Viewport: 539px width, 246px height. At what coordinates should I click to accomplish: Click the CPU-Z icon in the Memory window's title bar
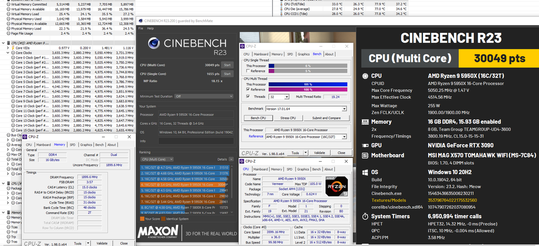tap(25, 136)
